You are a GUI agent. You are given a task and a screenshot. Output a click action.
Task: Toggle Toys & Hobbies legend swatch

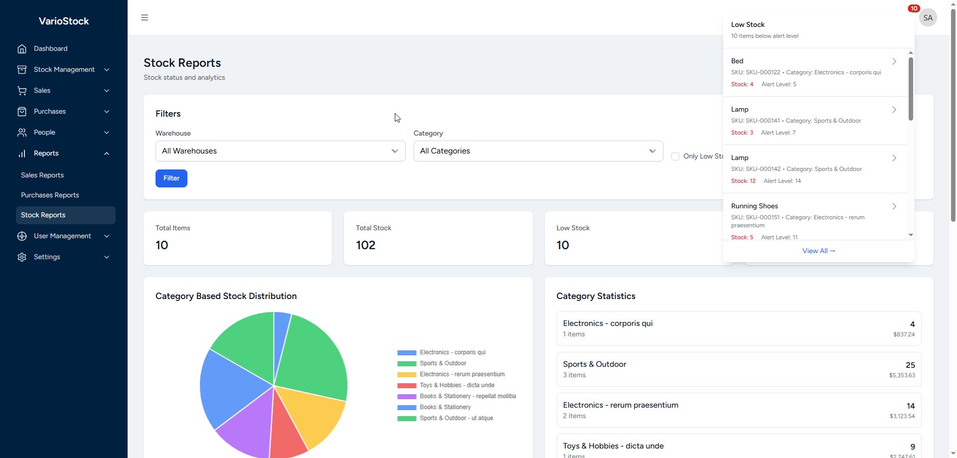[407, 386]
